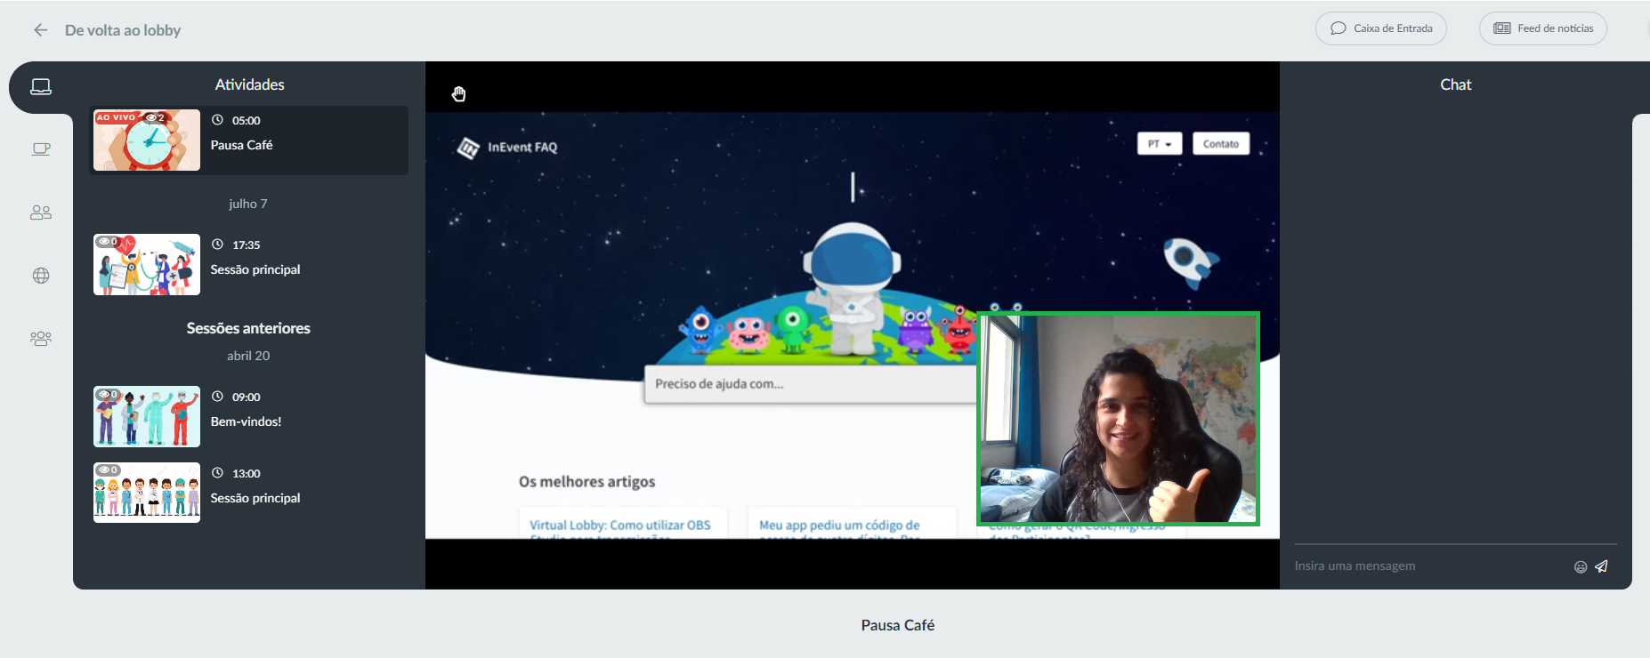The height and width of the screenshot is (658, 1650).
Task: Click the InEvent FAQ logo
Action: point(507,148)
